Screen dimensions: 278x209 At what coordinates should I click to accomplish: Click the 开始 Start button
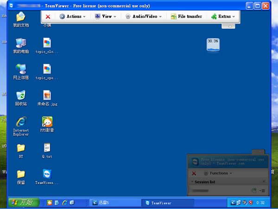coord(20,202)
